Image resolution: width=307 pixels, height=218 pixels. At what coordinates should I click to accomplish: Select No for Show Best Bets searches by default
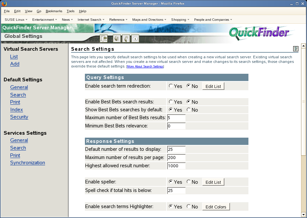[188, 109]
